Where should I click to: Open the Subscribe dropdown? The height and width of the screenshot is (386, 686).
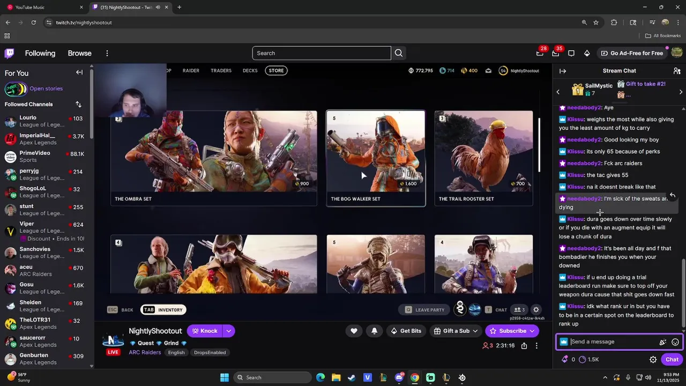point(531,331)
